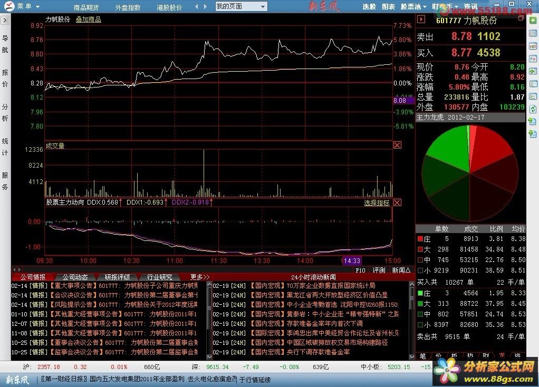Open the 资讯 menu item
The width and height of the screenshot is (539, 387).
[470, 7]
